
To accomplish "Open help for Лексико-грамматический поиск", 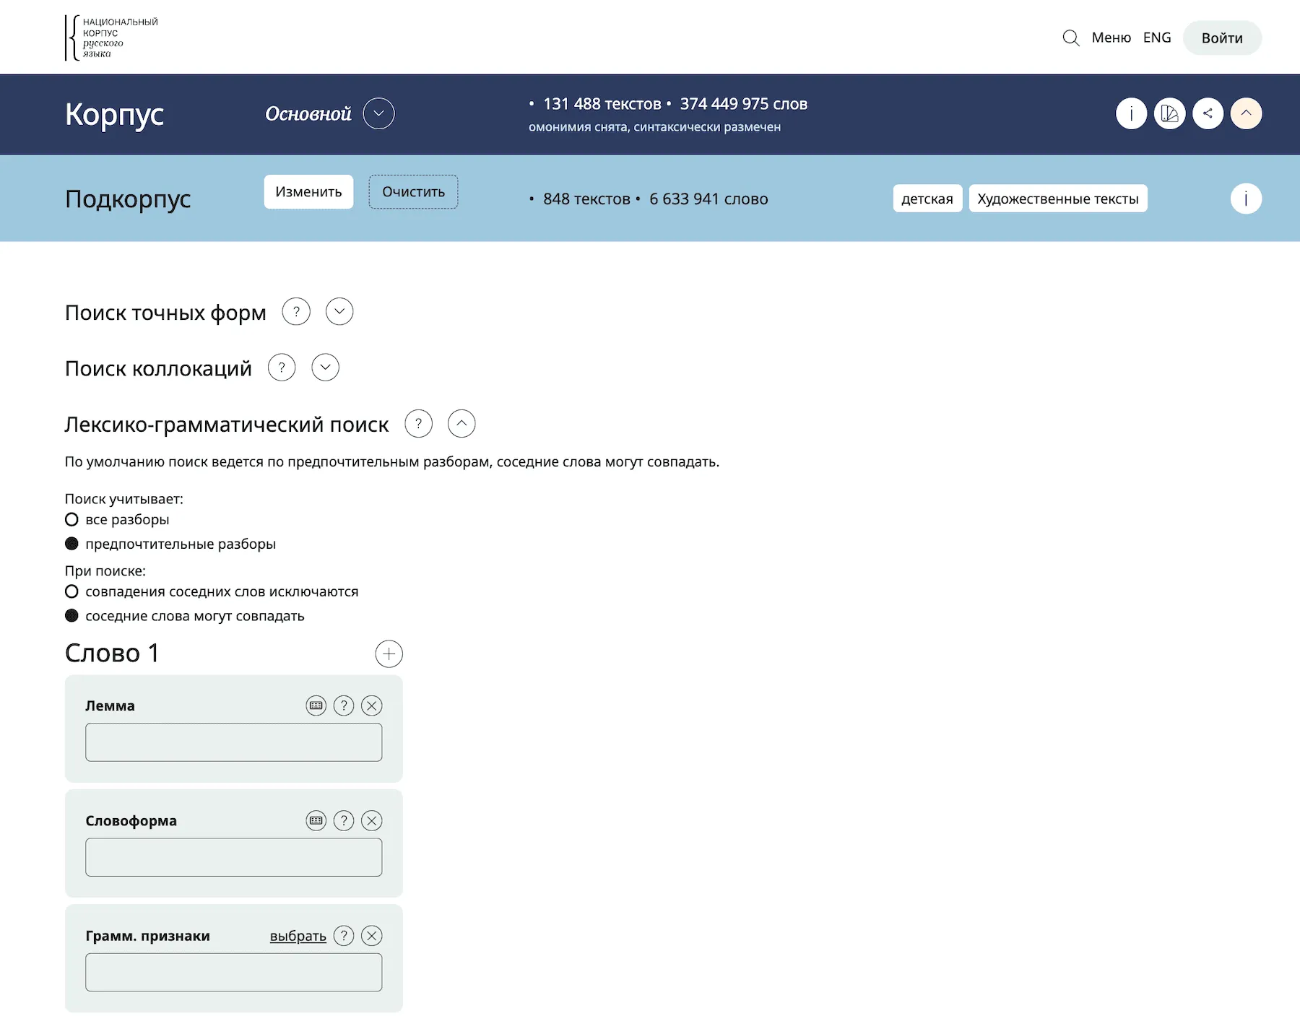I will (419, 424).
